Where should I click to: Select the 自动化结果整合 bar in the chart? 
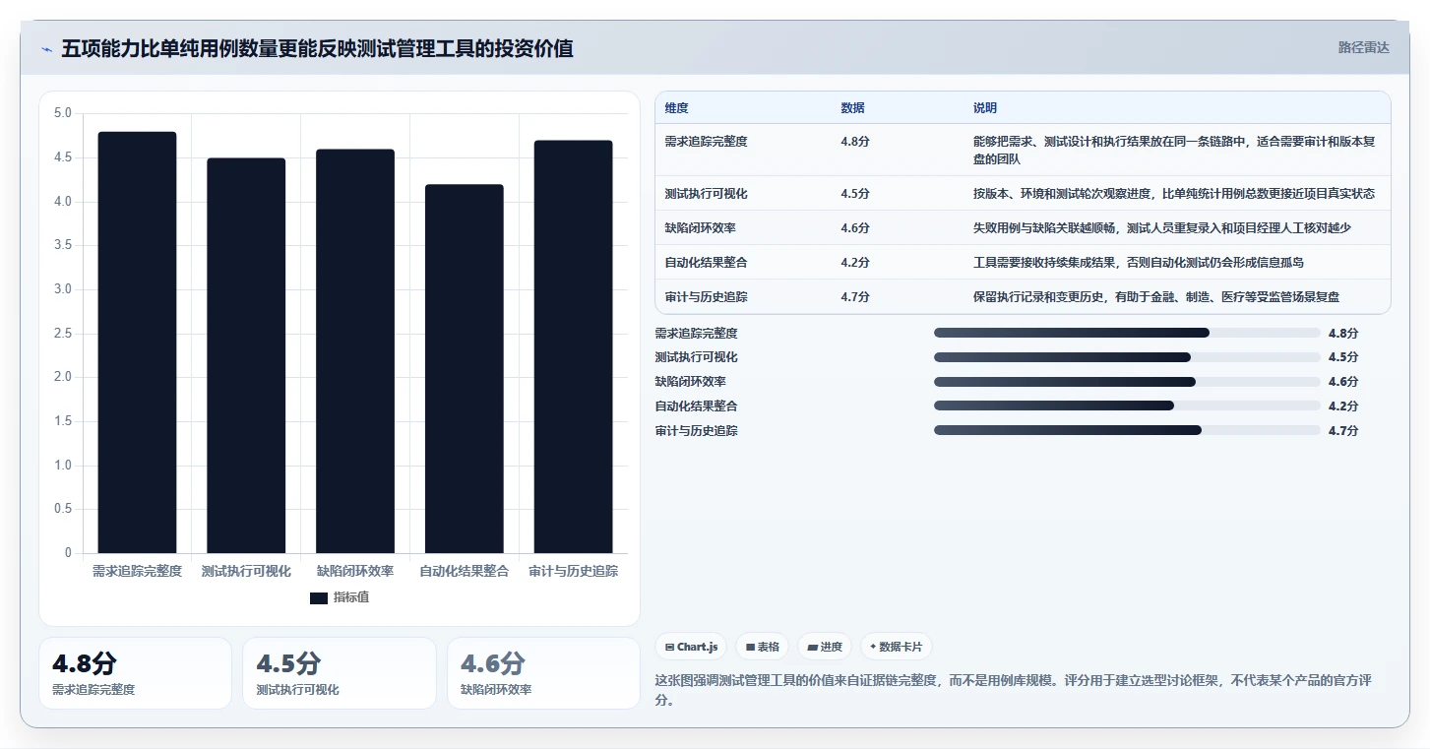(464, 369)
